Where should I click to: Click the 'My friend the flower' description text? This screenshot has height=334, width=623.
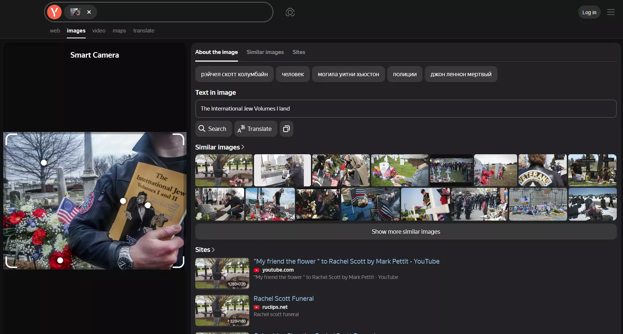click(326, 277)
